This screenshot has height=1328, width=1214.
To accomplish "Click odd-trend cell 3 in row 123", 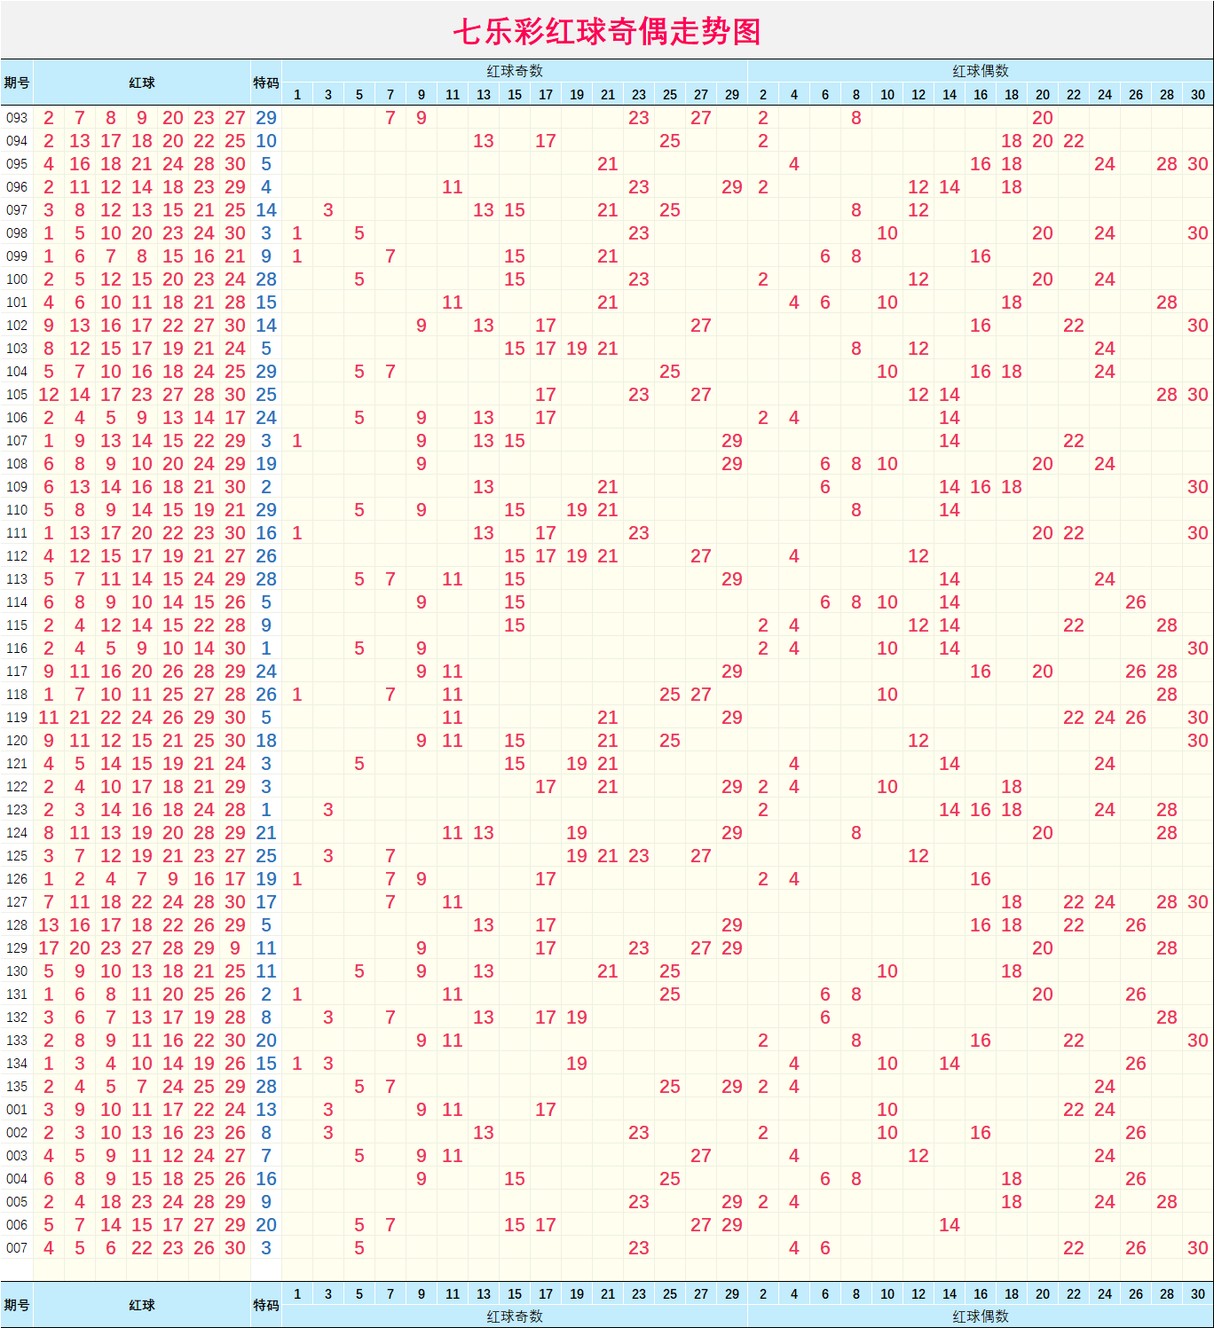I will tap(328, 810).
